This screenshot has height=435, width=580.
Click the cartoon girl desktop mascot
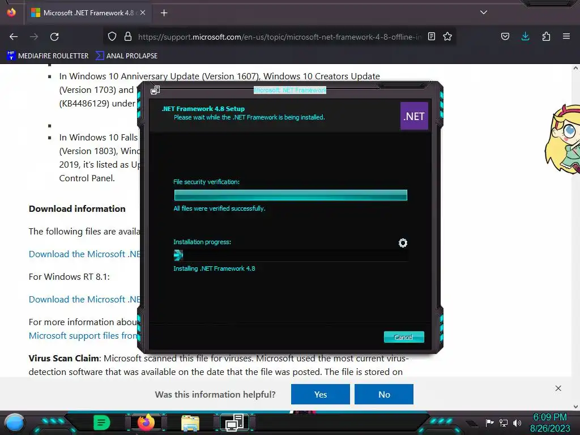(x=562, y=139)
